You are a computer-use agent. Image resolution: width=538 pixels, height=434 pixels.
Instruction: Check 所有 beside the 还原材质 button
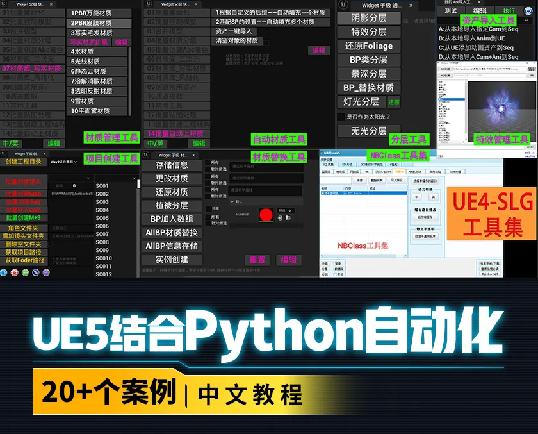click(208, 190)
